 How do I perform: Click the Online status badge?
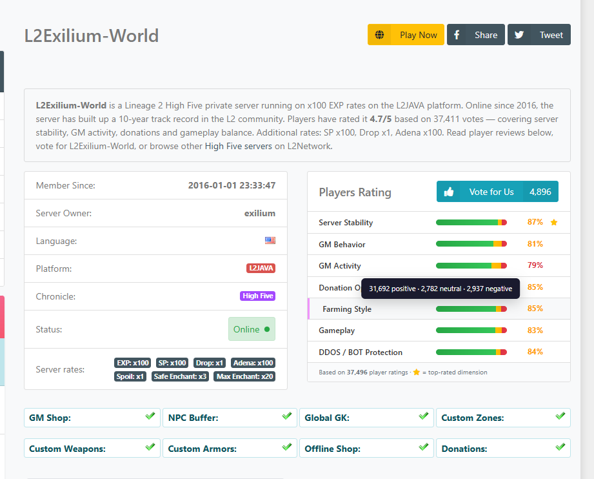point(252,329)
